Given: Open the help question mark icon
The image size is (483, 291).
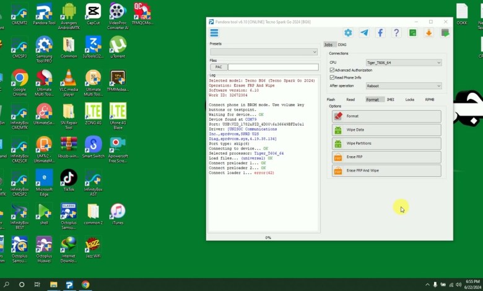Looking at the screenshot, I should (396, 33).
